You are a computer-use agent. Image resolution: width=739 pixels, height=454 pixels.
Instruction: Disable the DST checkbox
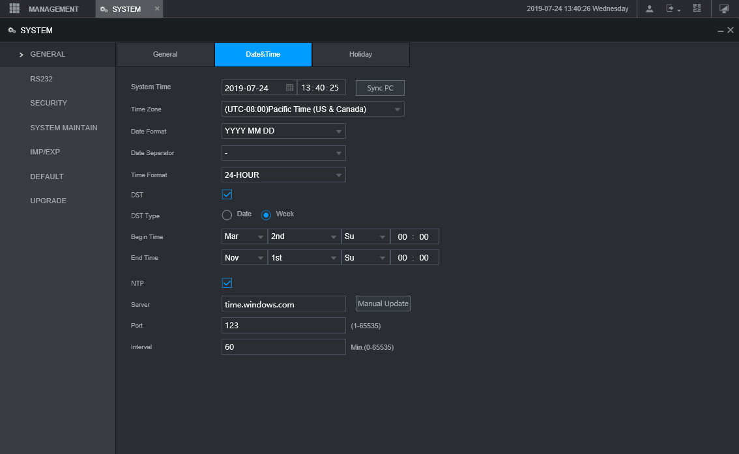point(227,194)
